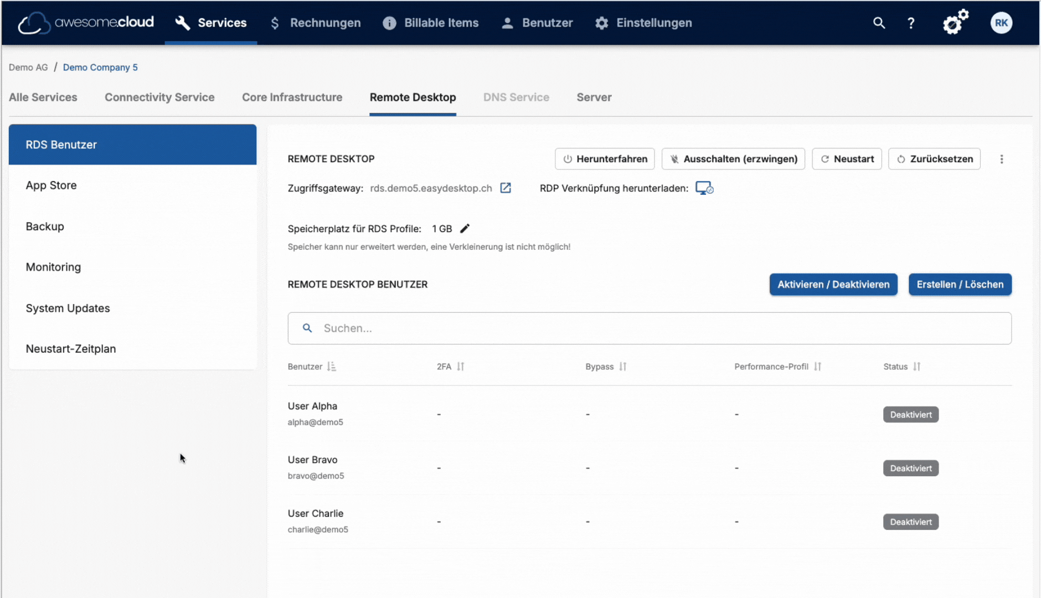The height and width of the screenshot is (598, 1041).
Task: Download the RDP shortcut monitor icon
Action: point(704,188)
